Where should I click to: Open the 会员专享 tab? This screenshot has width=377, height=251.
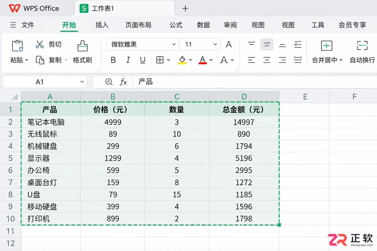point(352,25)
